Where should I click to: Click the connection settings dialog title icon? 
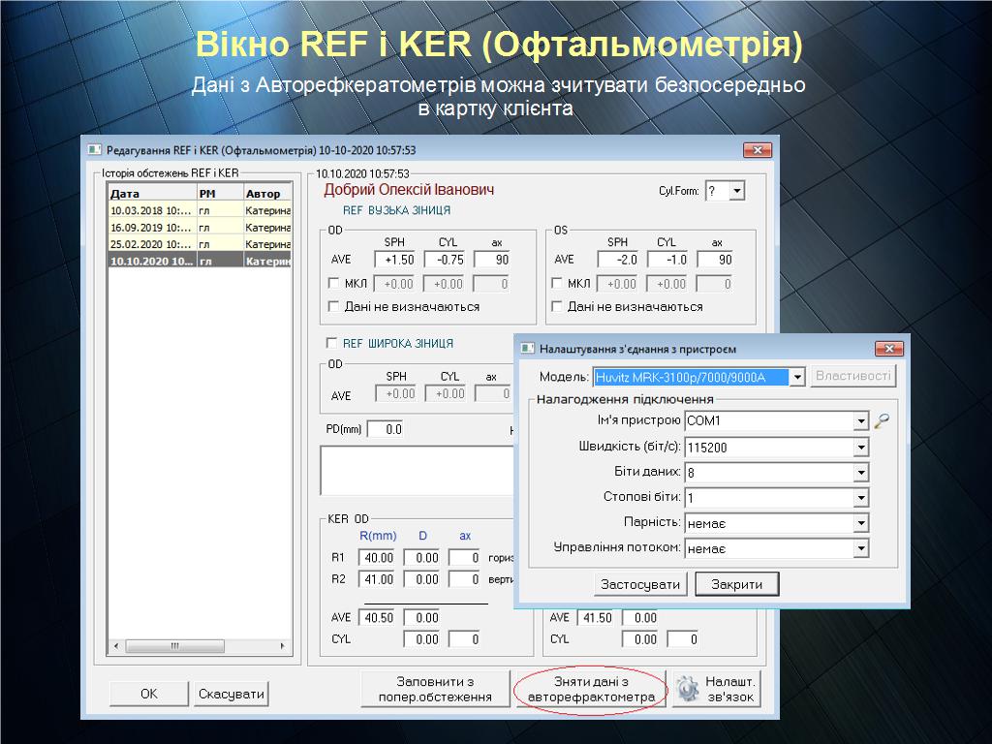click(527, 348)
